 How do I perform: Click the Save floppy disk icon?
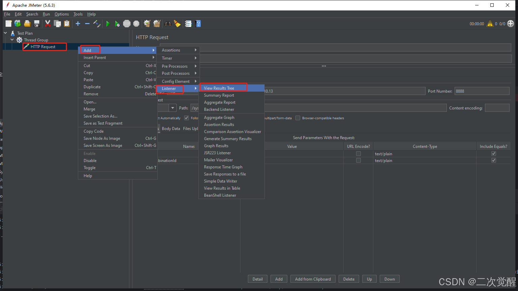tap(37, 24)
